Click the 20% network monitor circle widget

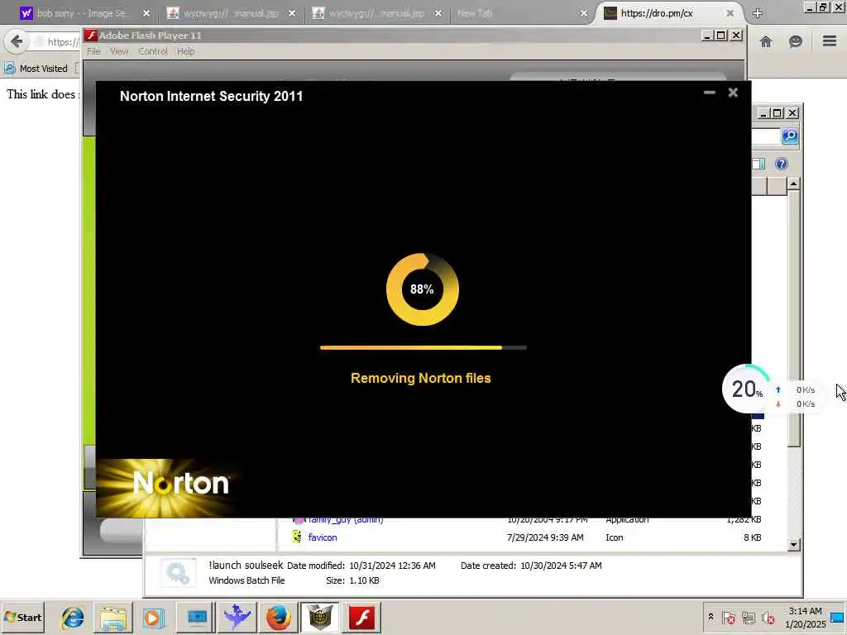click(x=747, y=389)
